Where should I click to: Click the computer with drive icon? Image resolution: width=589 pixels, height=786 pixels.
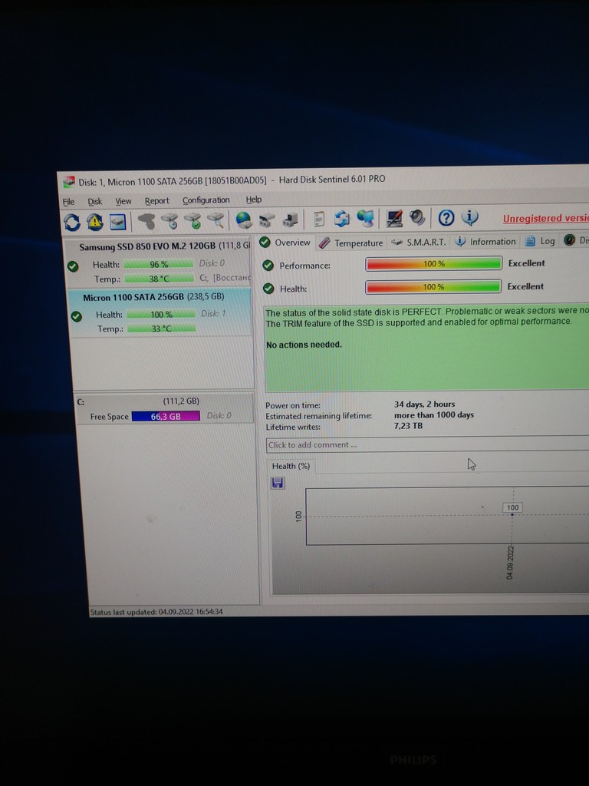pyautogui.click(x=290, y=220)
